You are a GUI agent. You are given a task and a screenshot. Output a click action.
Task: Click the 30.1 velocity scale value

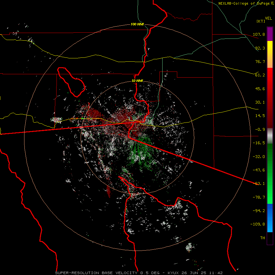[x=260, y=102]
